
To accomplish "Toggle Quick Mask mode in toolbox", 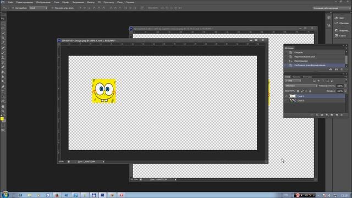I will [3, 125].
